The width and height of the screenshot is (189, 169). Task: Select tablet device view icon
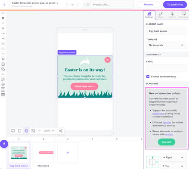tap(20, 131)
